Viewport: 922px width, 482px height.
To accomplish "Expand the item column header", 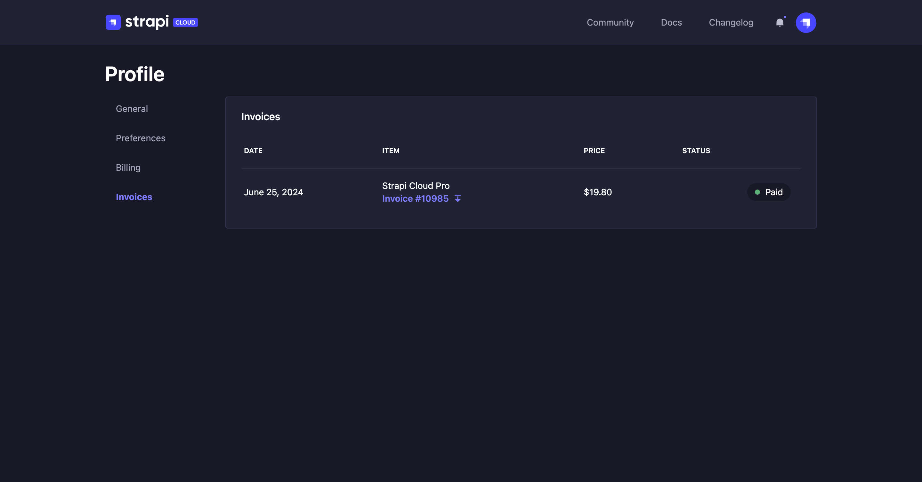I will click(x=391, y=151).
